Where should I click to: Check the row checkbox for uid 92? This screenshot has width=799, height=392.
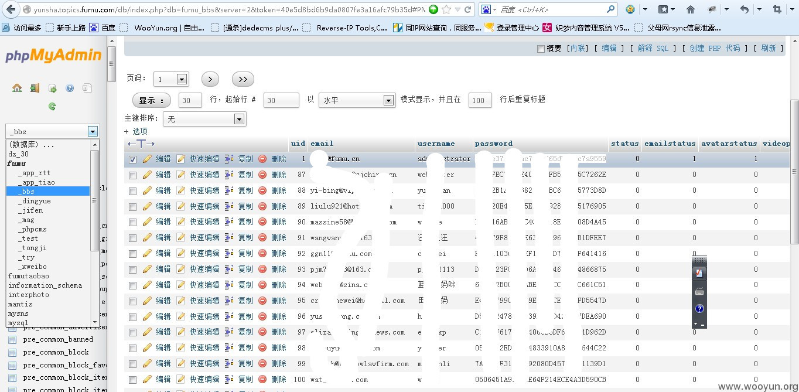point(132,254)
